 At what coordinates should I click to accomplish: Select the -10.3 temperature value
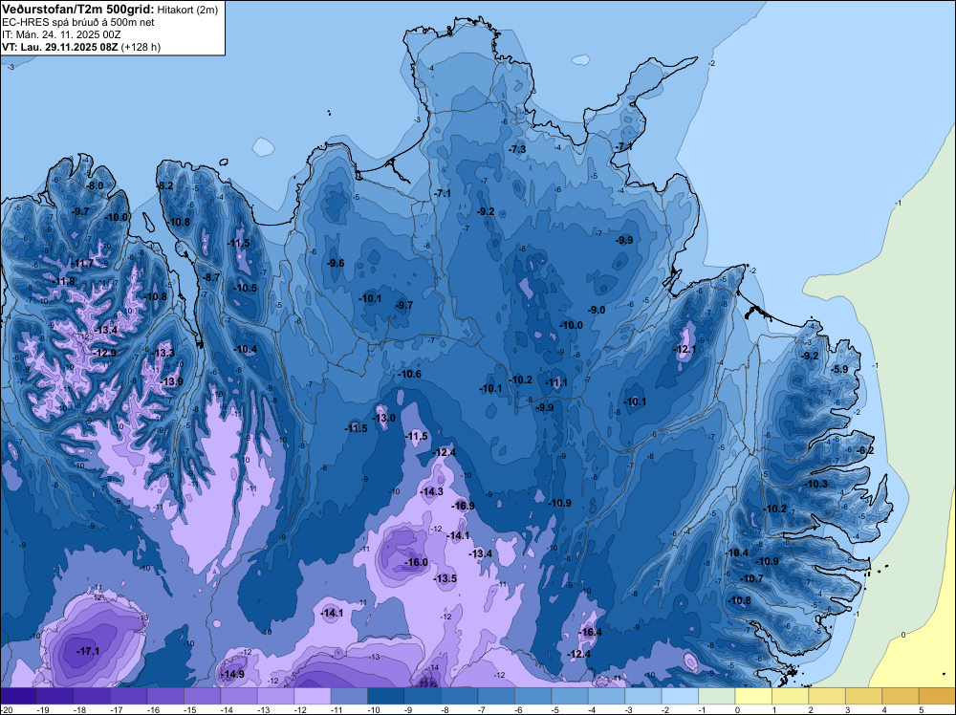(x=816, y=484)
